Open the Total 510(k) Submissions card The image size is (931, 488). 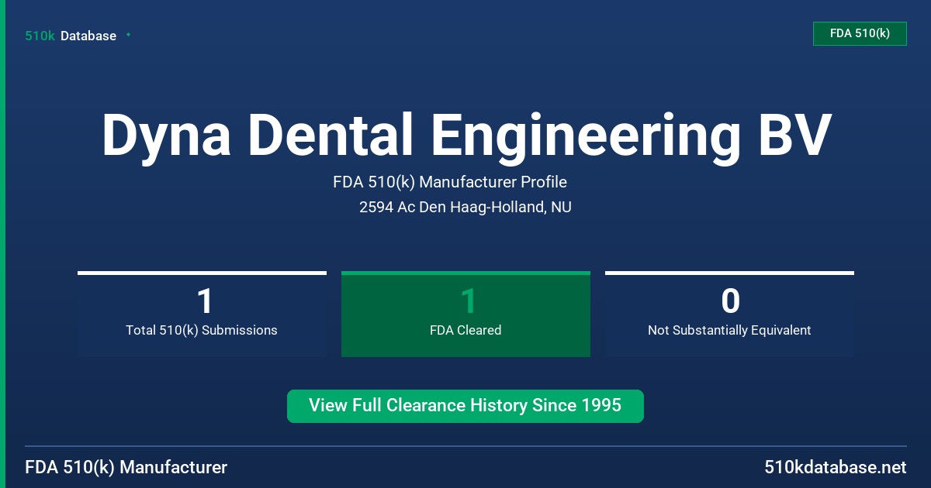pos(202,314)
